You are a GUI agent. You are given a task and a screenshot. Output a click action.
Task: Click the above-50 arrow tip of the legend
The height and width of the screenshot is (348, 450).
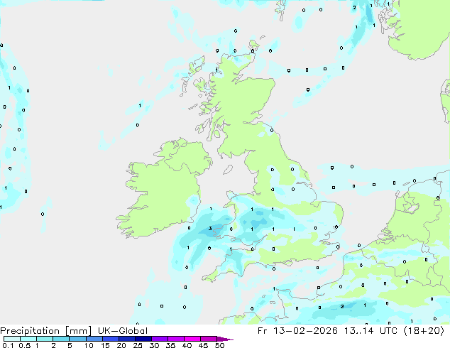pyautogui.click(x=225, y=339)
